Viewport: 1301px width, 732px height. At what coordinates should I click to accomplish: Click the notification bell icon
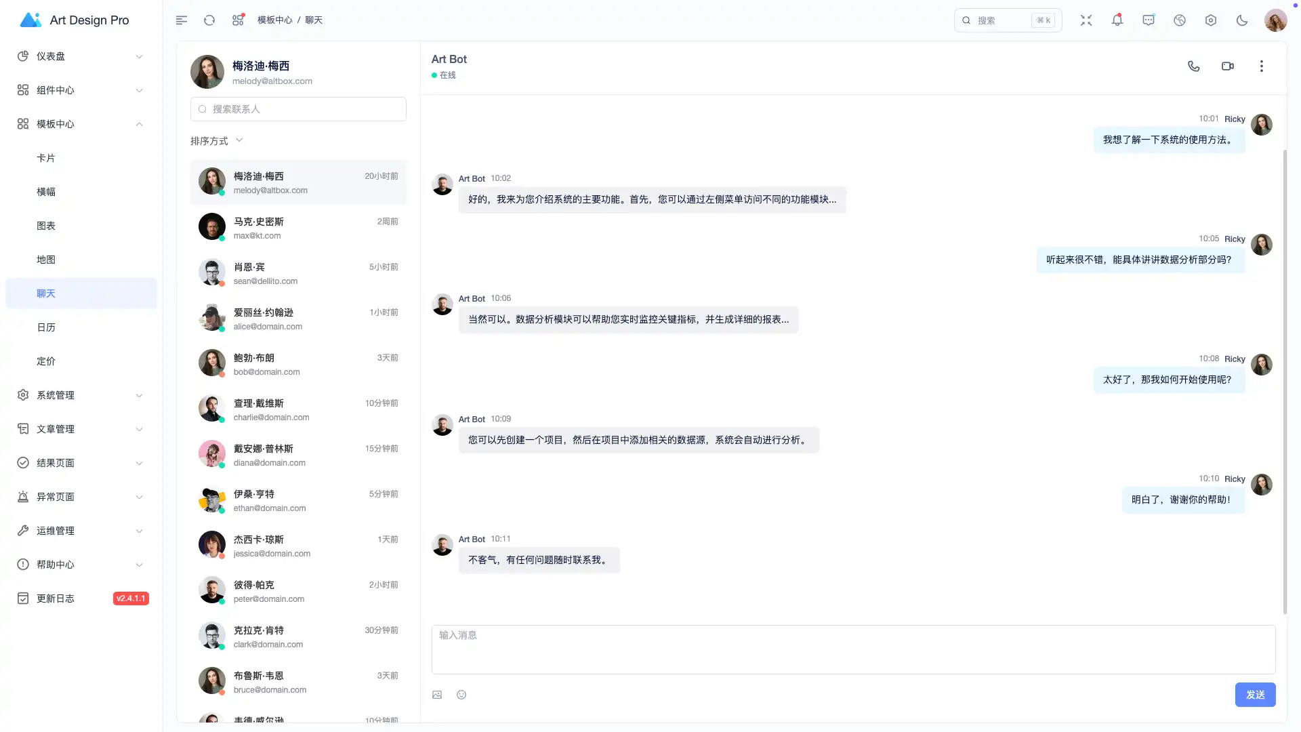coord(1117,20)
